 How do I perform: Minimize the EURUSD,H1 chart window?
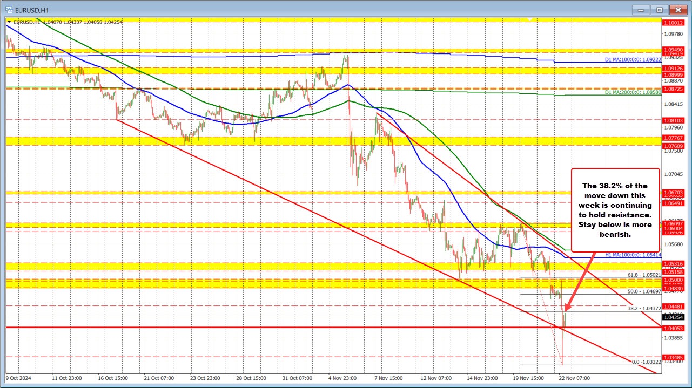coord(641,9)
